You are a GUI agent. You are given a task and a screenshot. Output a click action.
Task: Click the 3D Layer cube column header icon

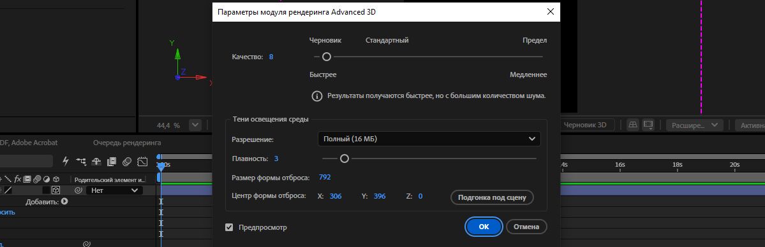click(56, 179)
